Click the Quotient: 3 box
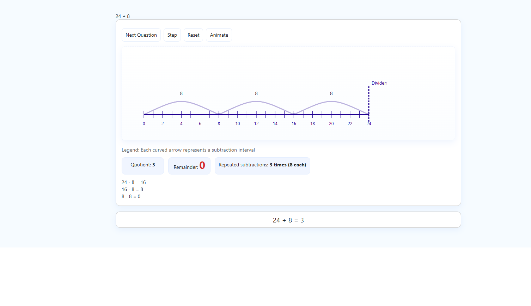The width and height of the screenshot is (531, 306). point(143,165)
